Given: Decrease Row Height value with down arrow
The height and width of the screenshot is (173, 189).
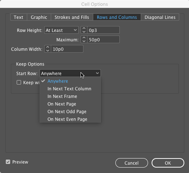Looking at the screenshot, I should [84, 32].
